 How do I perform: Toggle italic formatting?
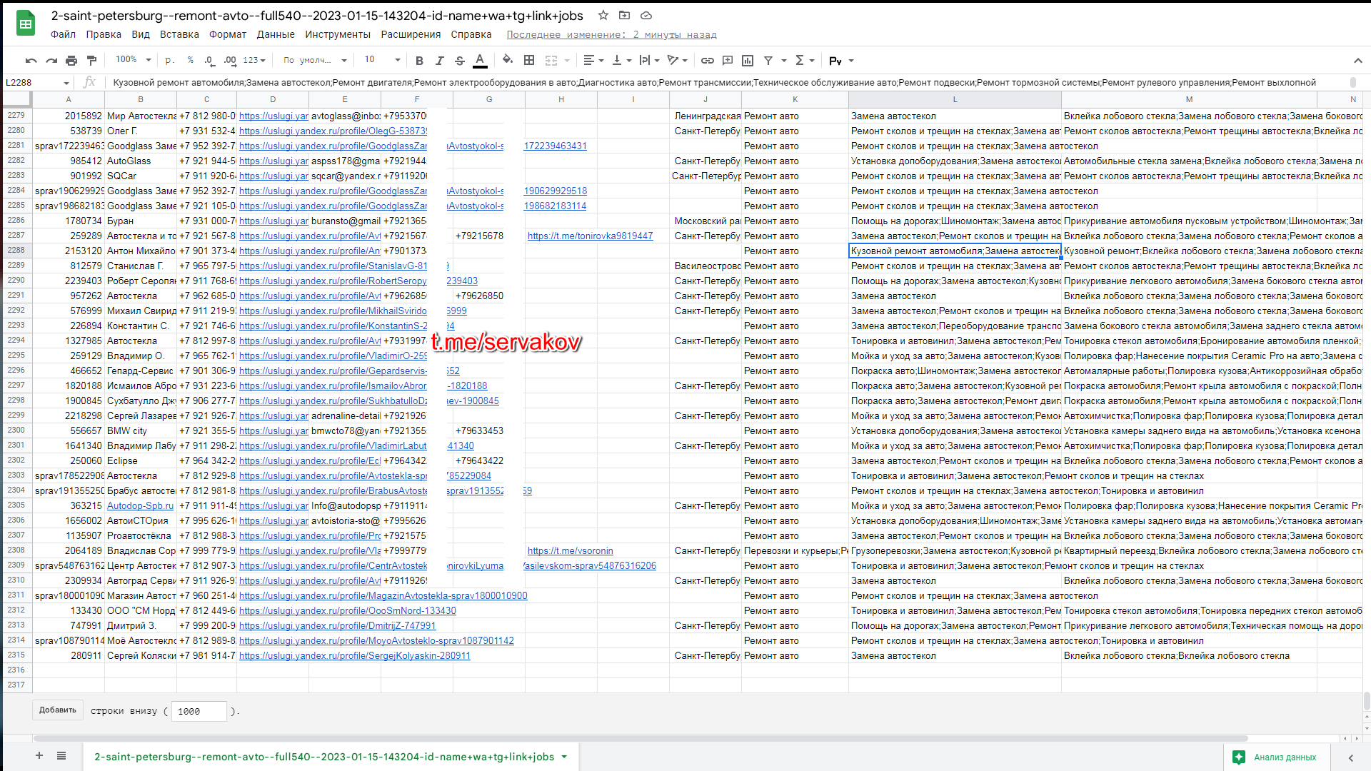click(439, 61)
